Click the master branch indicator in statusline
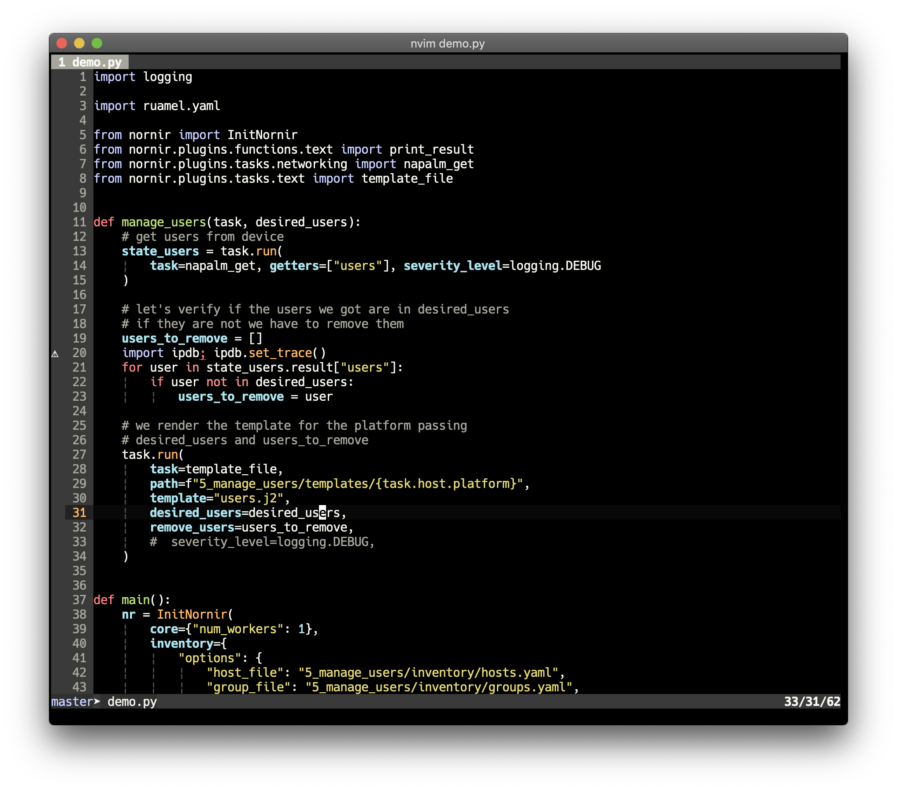The width and height of the screenshot is (897, 790). pos(72,701)
